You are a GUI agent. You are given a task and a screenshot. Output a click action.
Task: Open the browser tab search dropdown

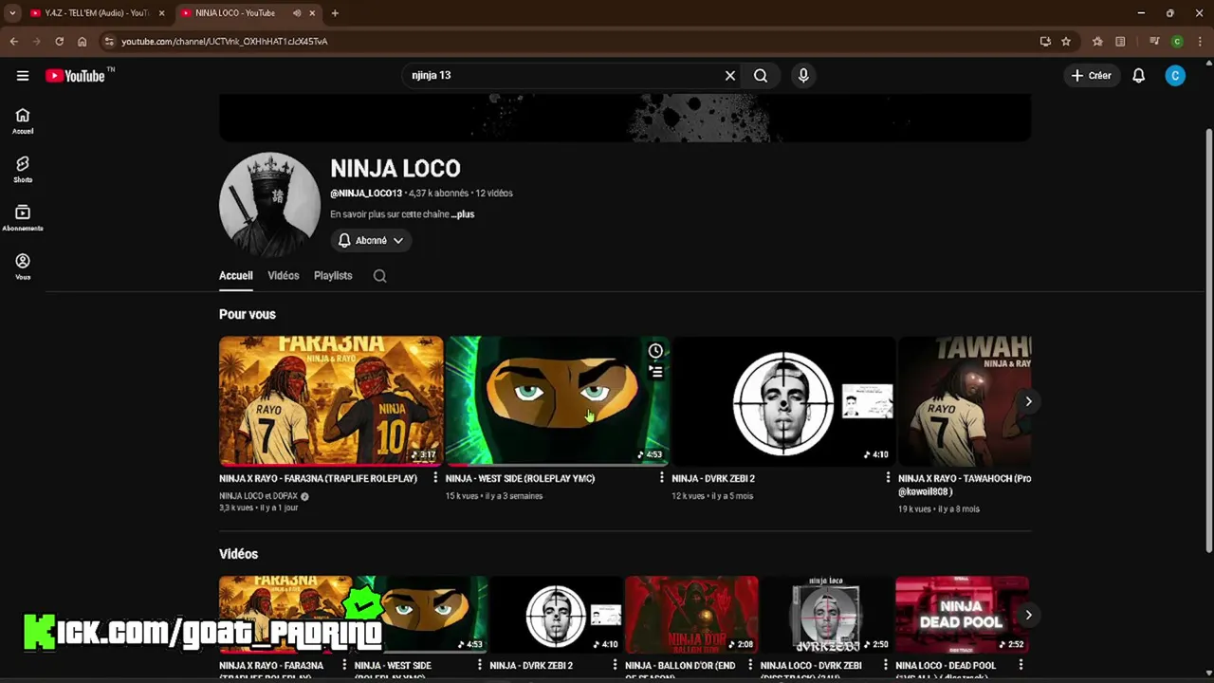[x=12, y=13]
